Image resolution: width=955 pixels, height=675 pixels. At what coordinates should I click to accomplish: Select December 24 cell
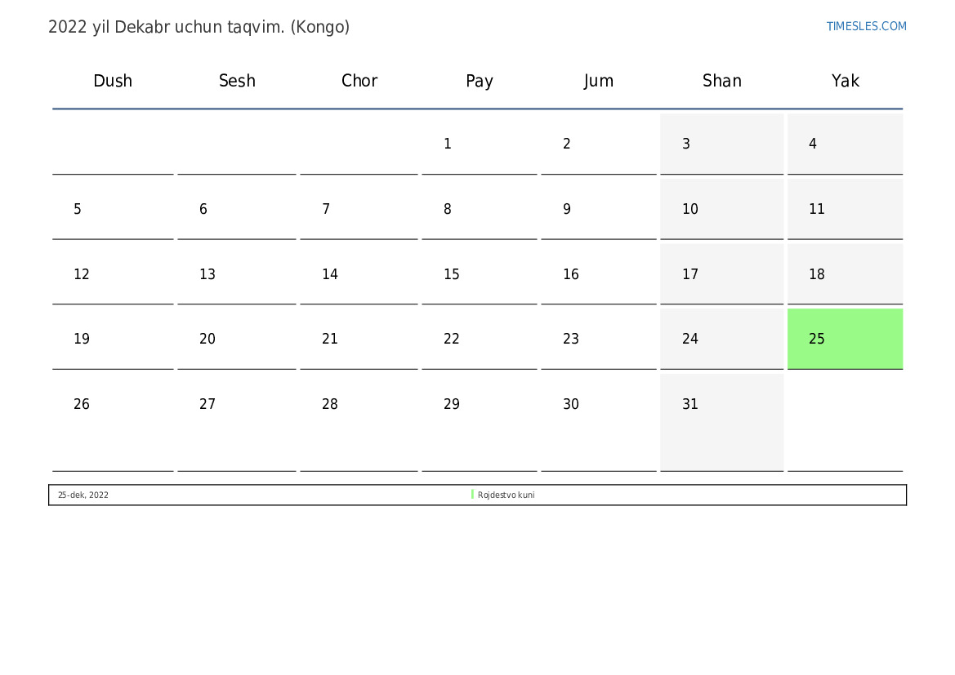pos(721,339)
